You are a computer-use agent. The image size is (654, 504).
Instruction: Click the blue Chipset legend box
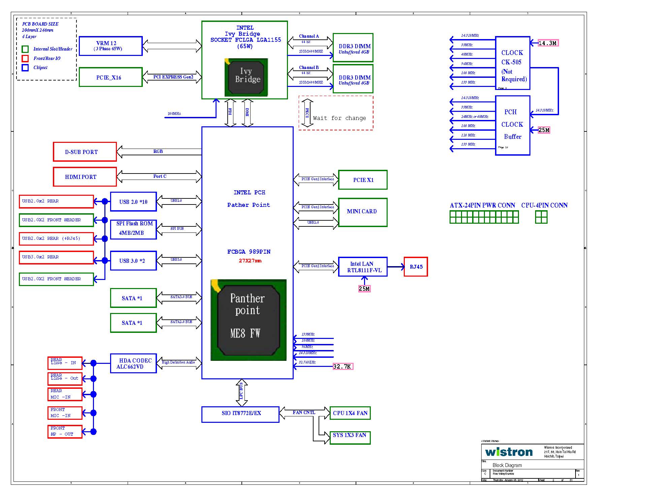click(x=25, y=68)
